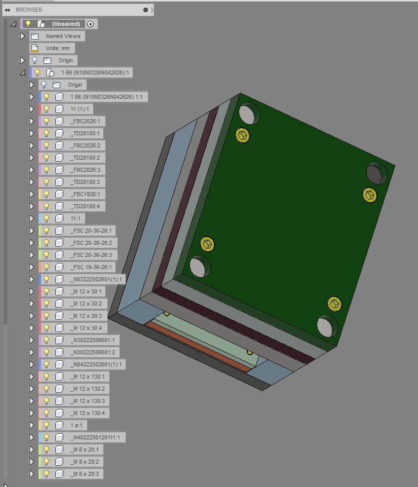418x487 pixels.
Task: Show the top-level Origin via light bulb
Action: coord(35,60)
